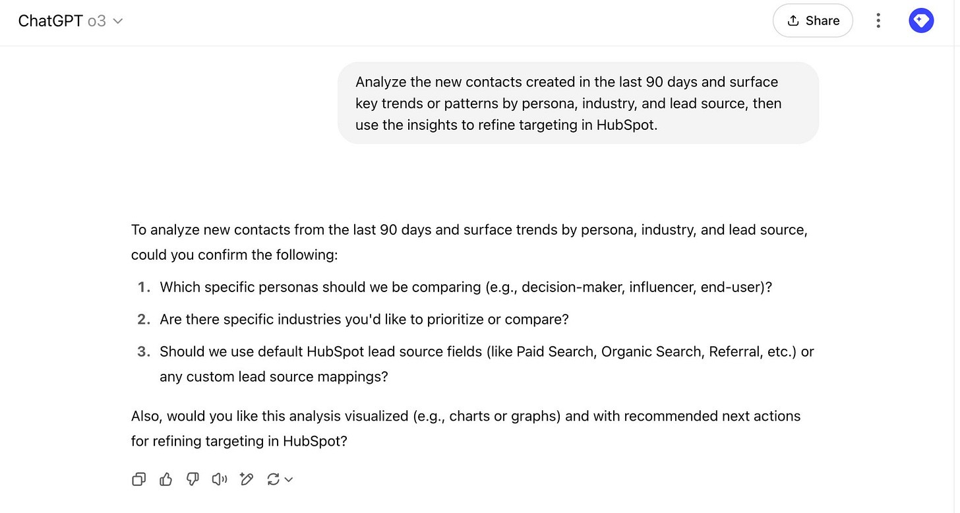
Task: Toggle read-aloud playback for the reply
Action: coord(219,479)
